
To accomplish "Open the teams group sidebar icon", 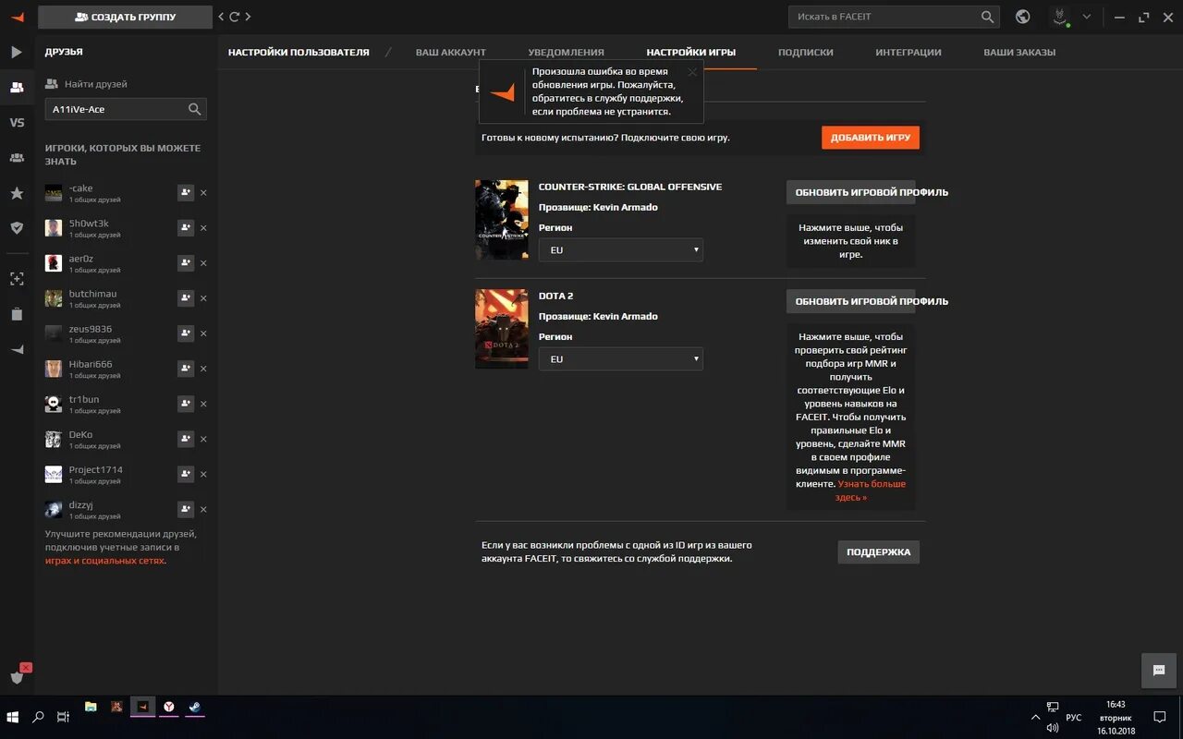I will [x=17, y=158].
